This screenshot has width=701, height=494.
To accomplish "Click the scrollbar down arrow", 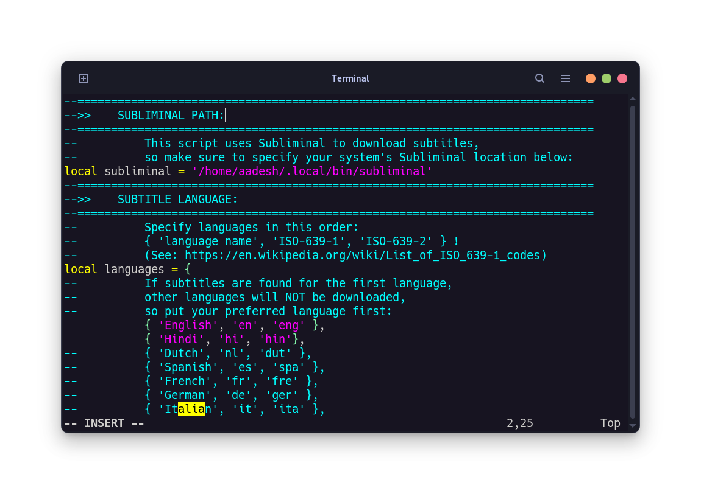I will coord(632,425).
